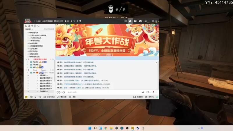Search the channel with magnifier icon

pyautogui.click(x=38, y=26)
